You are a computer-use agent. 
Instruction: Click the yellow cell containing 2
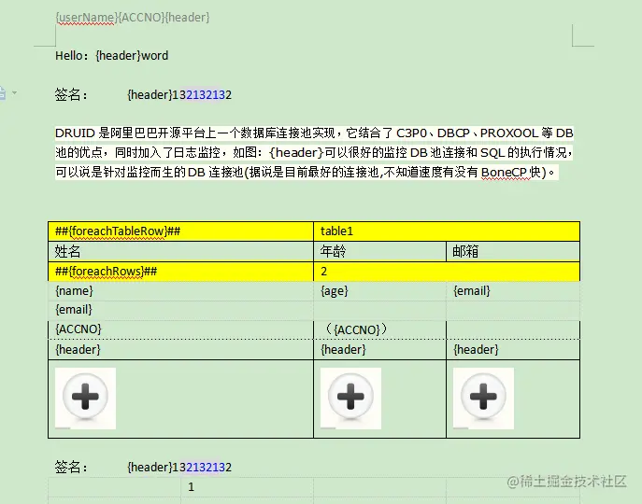(447, 272)
